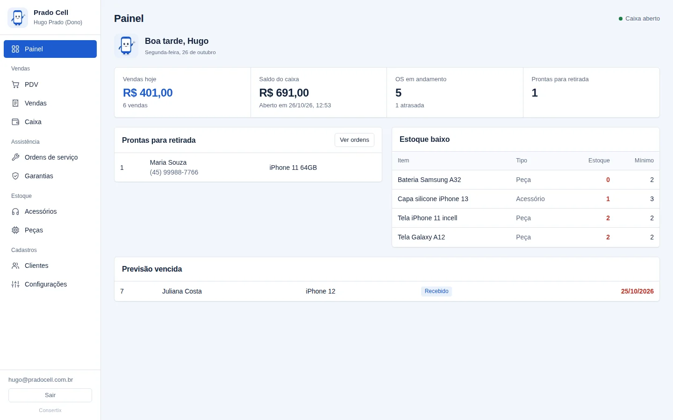
Task: Click the Recebido status badge
Action: pyautogui.click(x=437, y=291)
